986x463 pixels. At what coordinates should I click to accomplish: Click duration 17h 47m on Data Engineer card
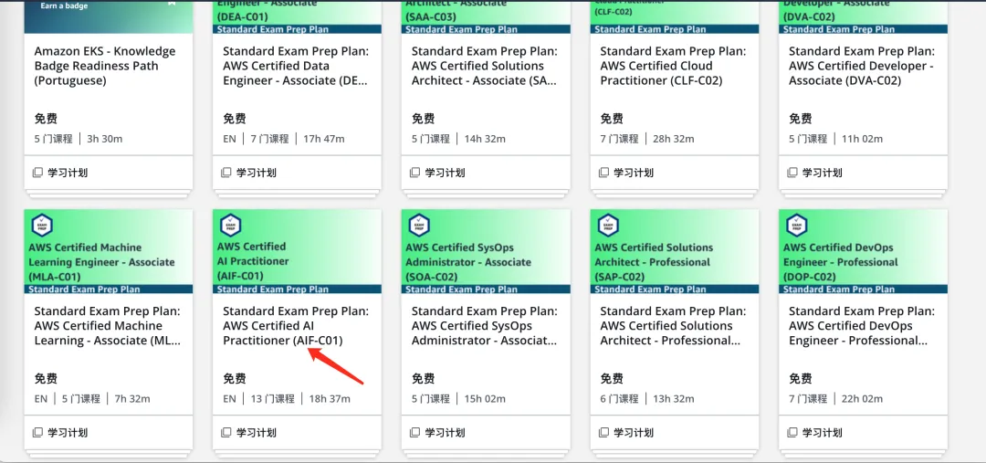(324, 139)
